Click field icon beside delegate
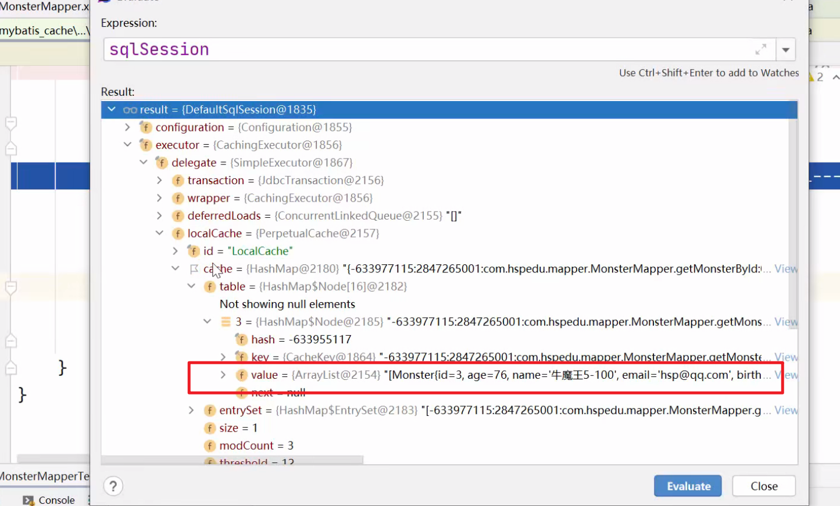 click(x=162, y=163)
